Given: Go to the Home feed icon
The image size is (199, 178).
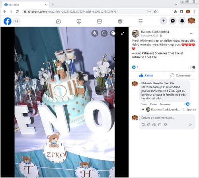Looking at the screenshot, I should tap(59, 21).
